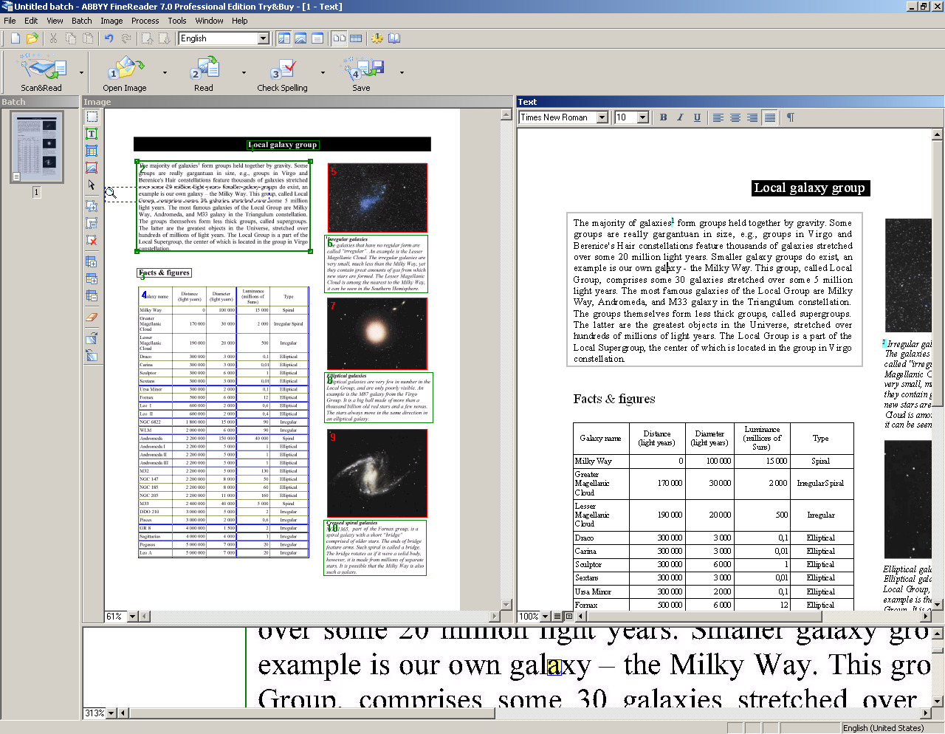The image size is (945, 734).
Task: Pick the Eraser tool in image toolbar
Action: pyautogui.click(x=92, y=317)
